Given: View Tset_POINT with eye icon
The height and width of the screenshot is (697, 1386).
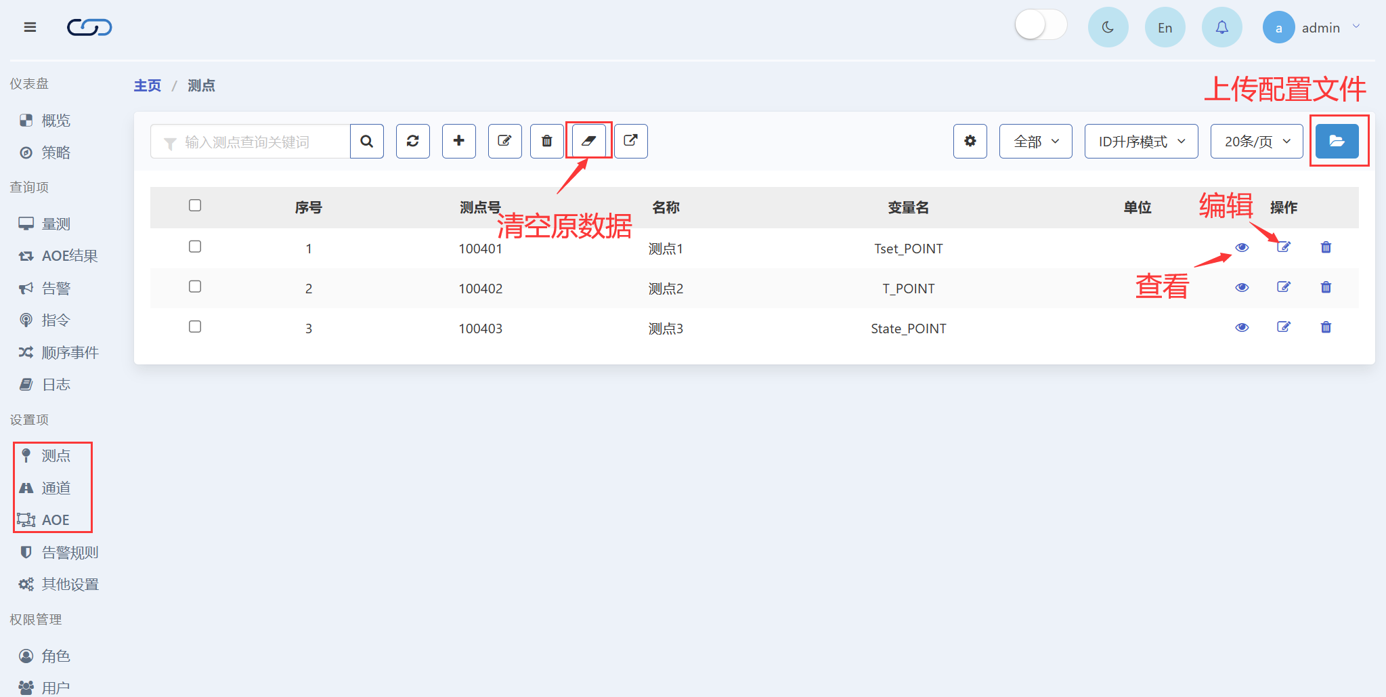Looking at the screenshot, I should [x=1242, y=247].
